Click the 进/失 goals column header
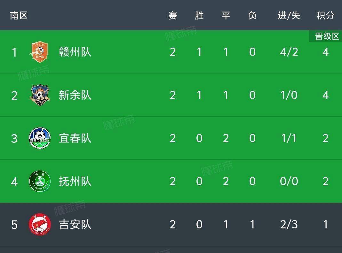Image resolution: width=342 pixels, height=253 pixels. [x=289, y=15]
